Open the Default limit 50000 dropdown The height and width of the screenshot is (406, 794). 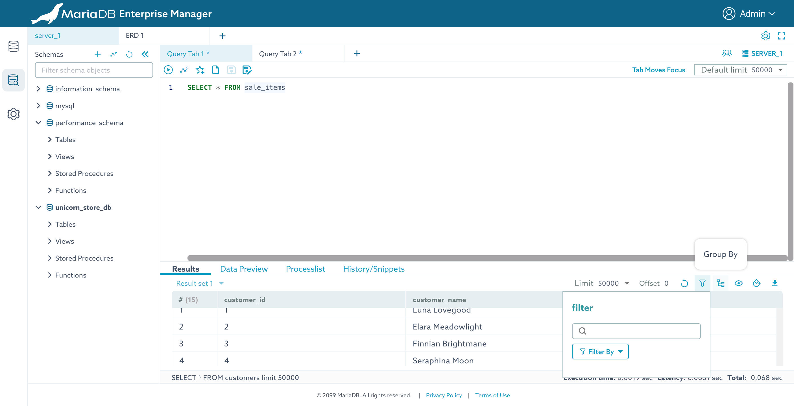740,70
